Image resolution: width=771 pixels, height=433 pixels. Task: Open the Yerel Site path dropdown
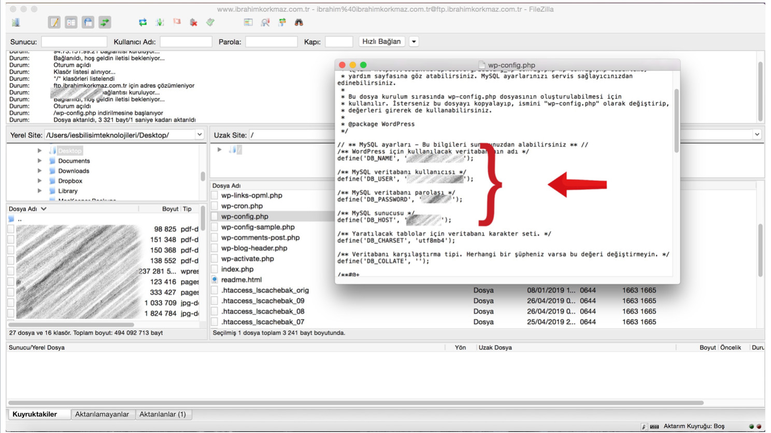click(199, 135)
